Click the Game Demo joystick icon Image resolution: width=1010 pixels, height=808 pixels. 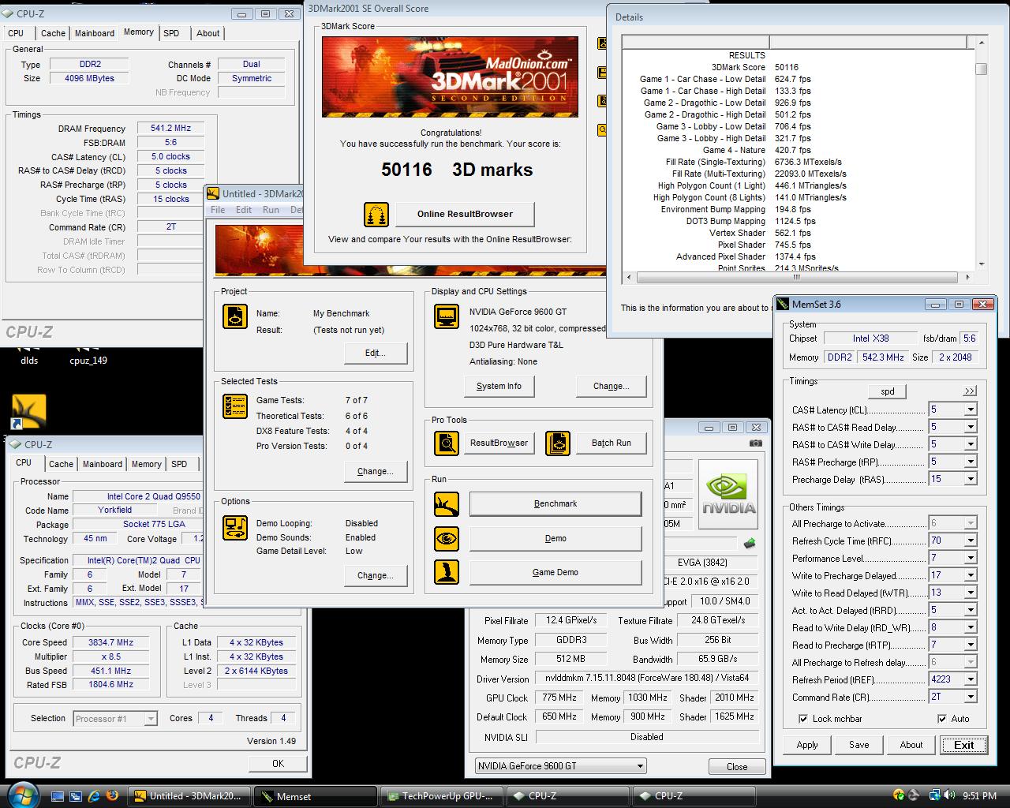pyautogui.click(x=447, y=572)
